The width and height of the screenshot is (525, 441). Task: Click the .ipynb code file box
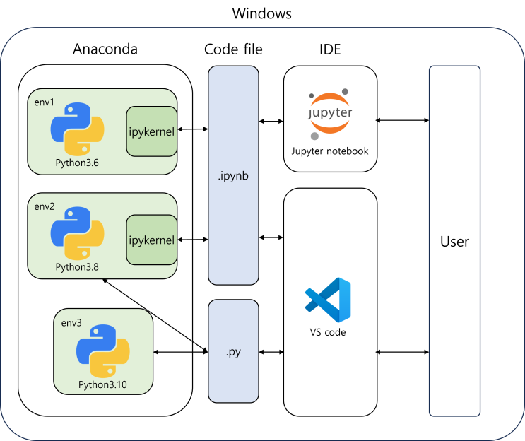(233, 175)
